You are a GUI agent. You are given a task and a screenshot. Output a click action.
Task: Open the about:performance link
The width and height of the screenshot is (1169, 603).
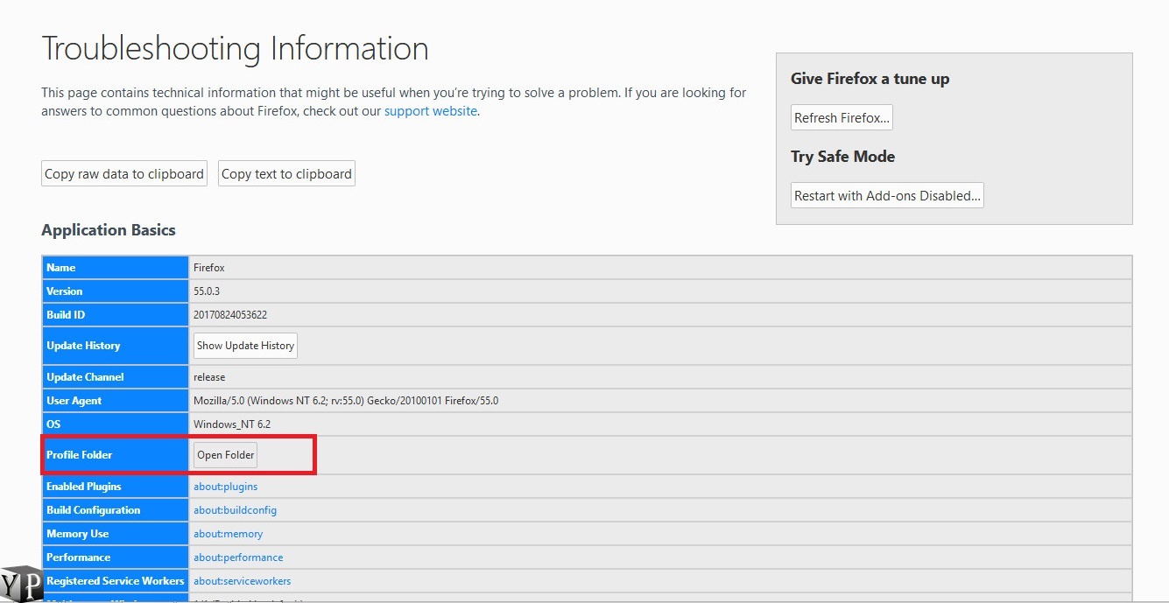point(238,557)
